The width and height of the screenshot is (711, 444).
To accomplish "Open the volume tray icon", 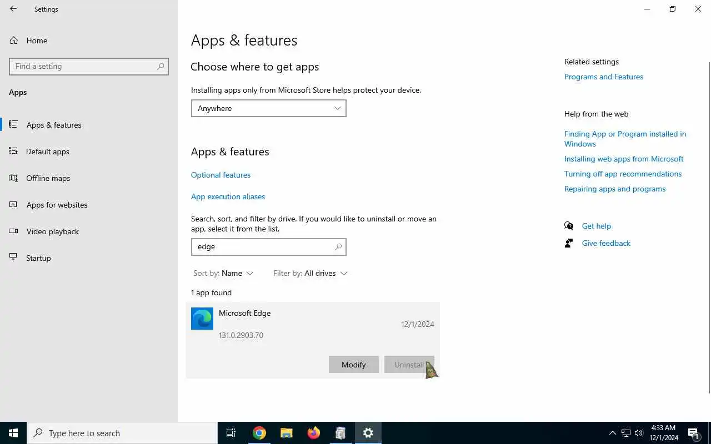I will [x=639, y=433].
